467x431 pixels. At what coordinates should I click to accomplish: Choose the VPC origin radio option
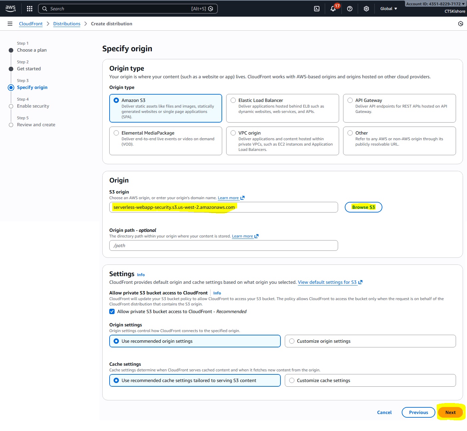pyautogui.click(x=233, y=133)
